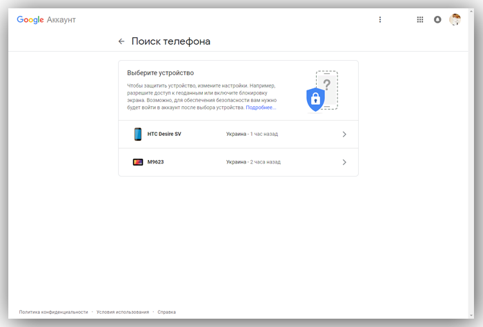The height and width of the screenshot is (327, 483).
Task: Open Политика конфиденциальности link
Action: click(53, 312)
